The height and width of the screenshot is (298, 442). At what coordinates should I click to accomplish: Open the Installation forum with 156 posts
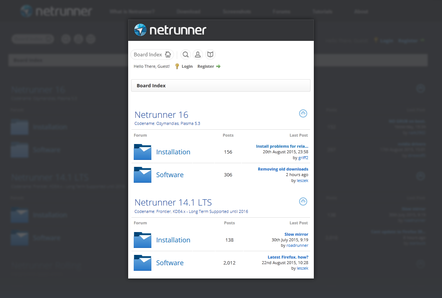(173, 152)
